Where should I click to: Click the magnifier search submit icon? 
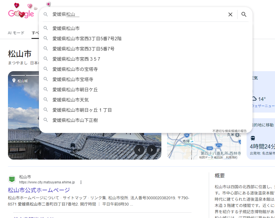click(x=244, y=14)
